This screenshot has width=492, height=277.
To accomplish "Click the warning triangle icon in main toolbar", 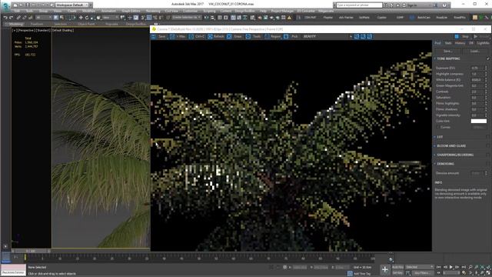I will click(289, 18).
